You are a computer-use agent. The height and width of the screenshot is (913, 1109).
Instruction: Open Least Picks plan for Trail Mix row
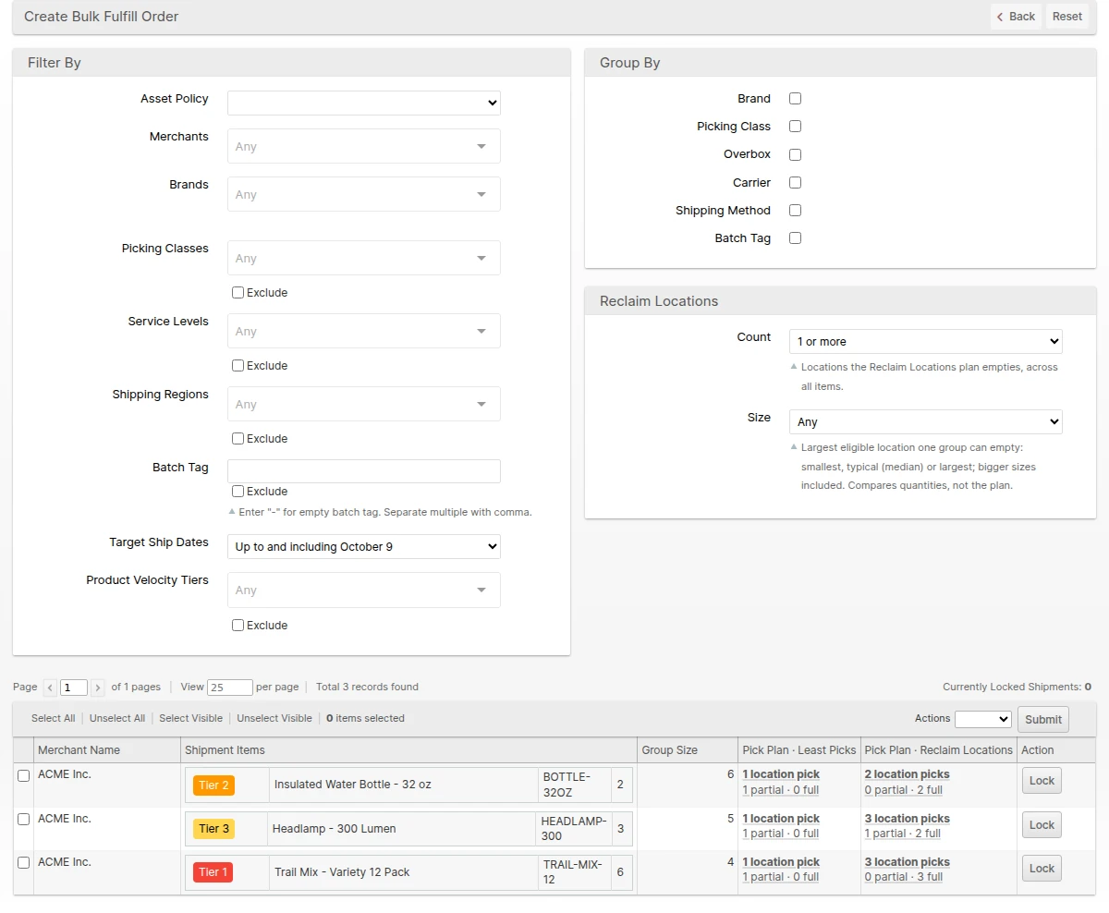pyautogui.click(x=781, y=862)
